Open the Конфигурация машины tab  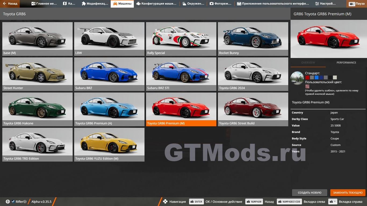(x=156, y=4)
